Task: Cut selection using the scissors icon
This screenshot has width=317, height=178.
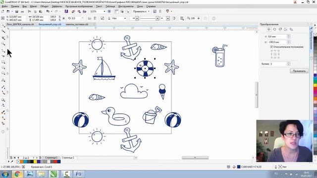Action: pos(30,11)
